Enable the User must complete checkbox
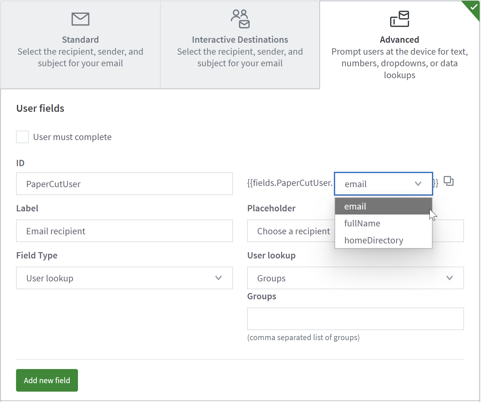Image resolution: width=481 pixels, height=402 pixels. (22, 137)
